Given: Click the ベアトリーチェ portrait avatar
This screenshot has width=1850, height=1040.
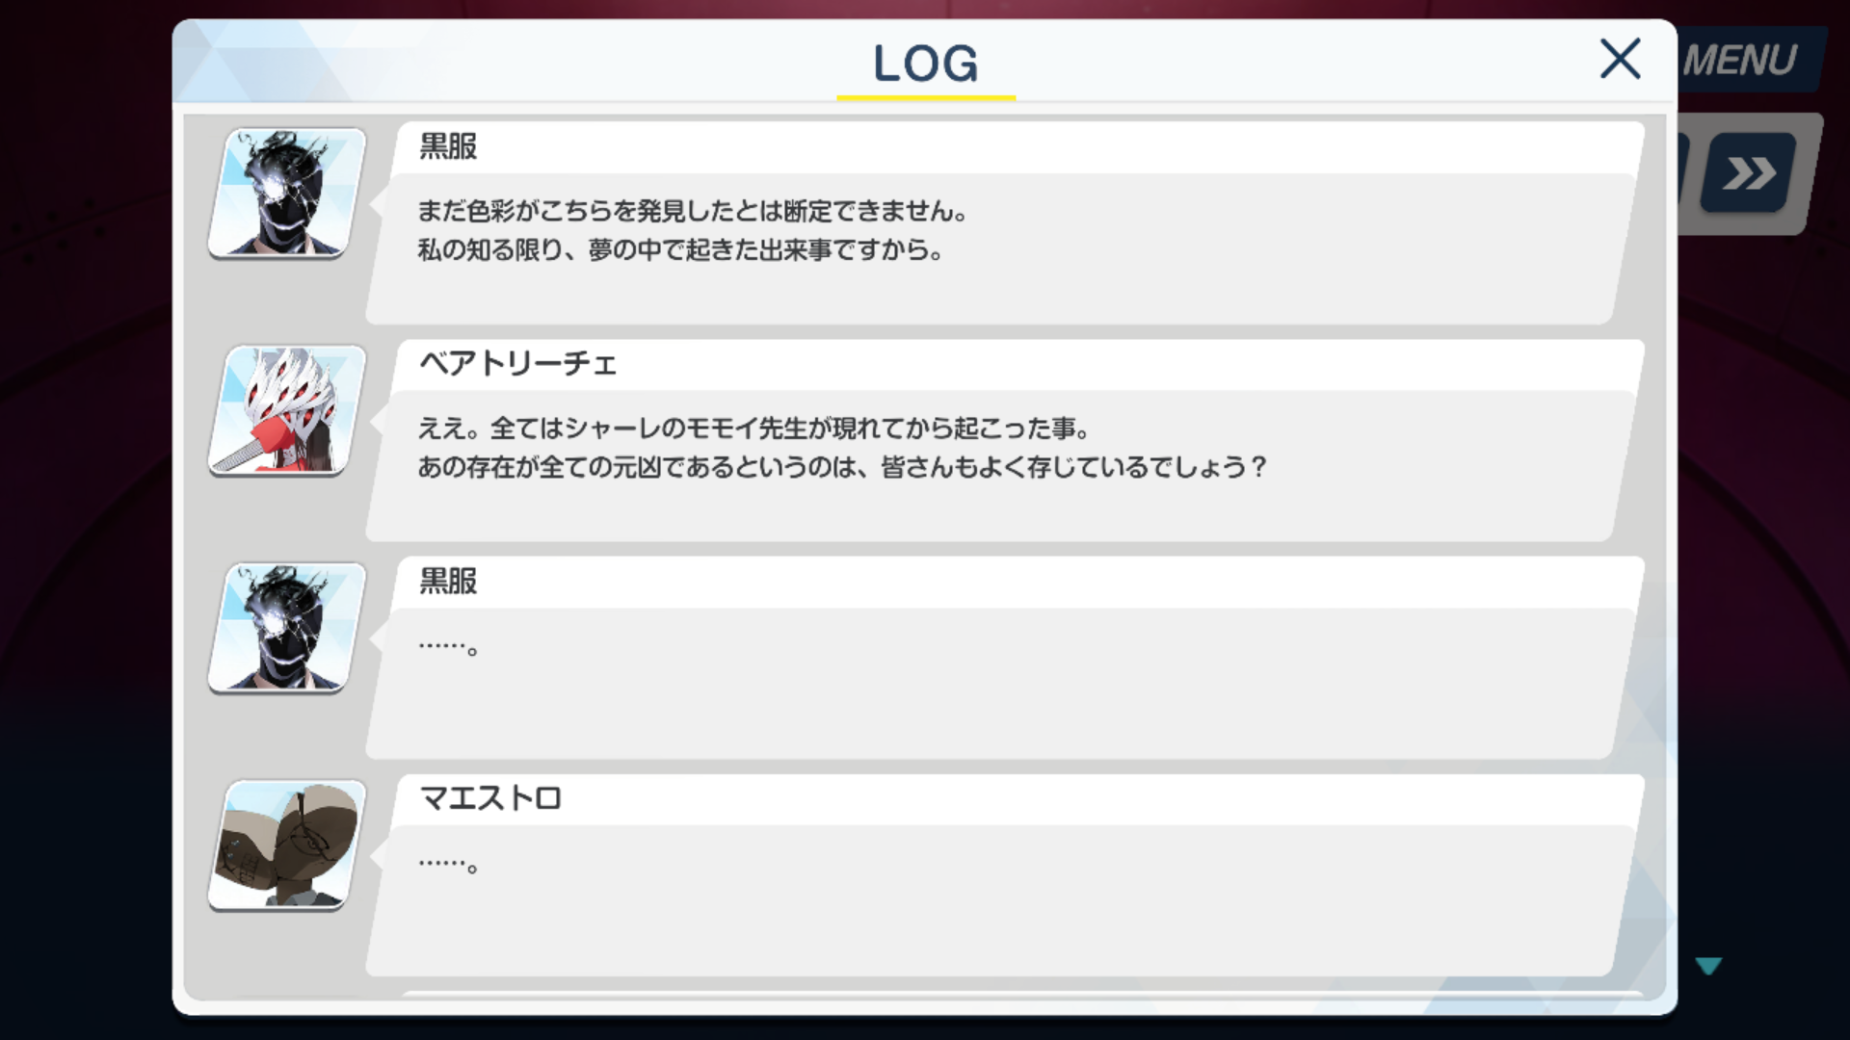Looking at the screenshot, I should tap(287, 411).
